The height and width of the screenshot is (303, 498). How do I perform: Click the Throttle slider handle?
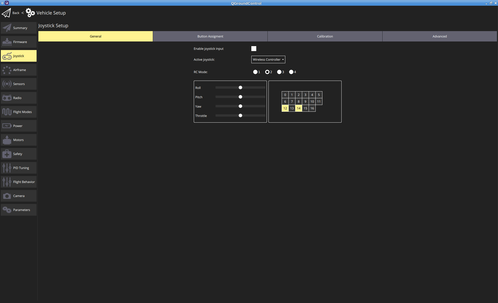[x=240, y=116]
